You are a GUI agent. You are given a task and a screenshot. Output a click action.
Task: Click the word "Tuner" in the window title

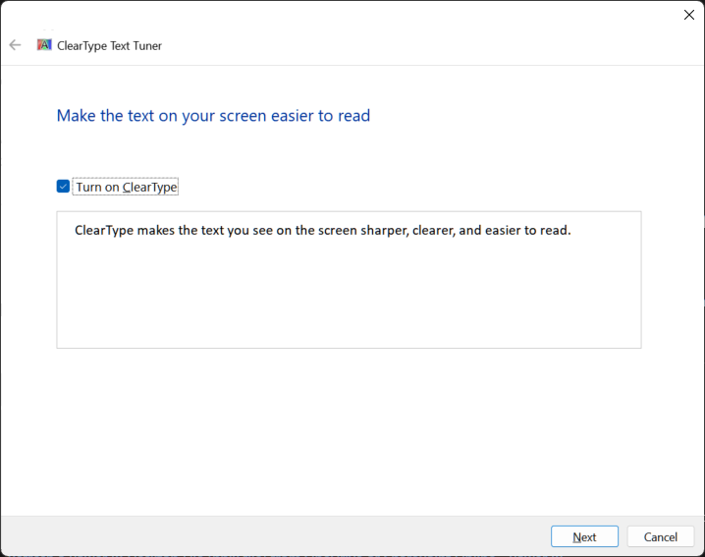tap(145, 45)
